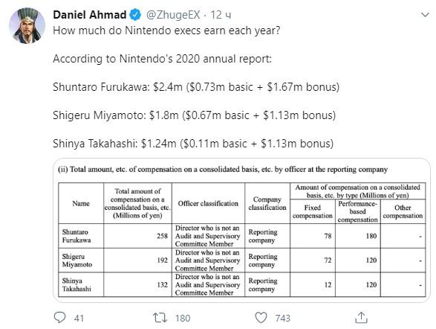View the retweet count 180
The image size is (436, 329).
tap(183, 318)
